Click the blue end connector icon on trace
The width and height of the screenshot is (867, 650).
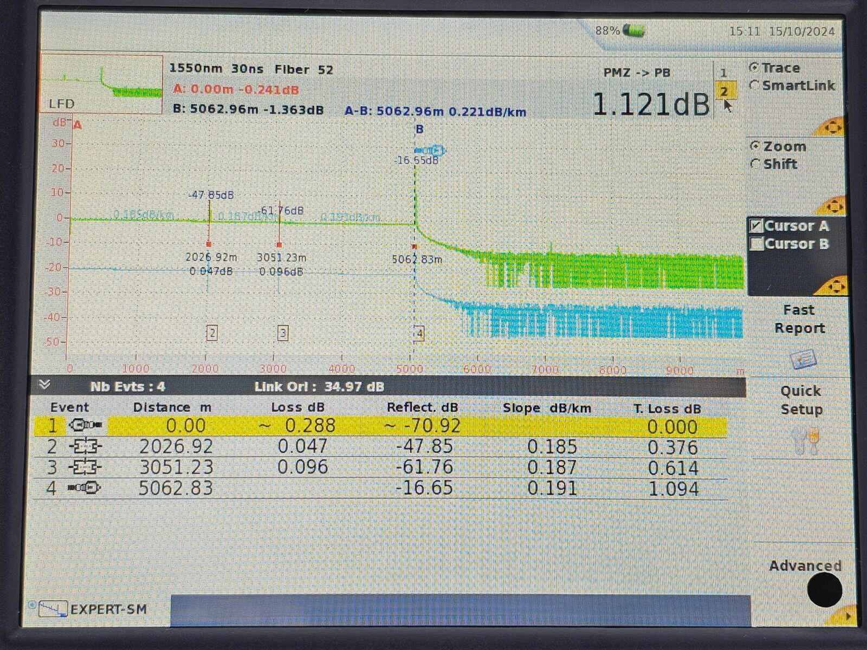tap(430, 150)
